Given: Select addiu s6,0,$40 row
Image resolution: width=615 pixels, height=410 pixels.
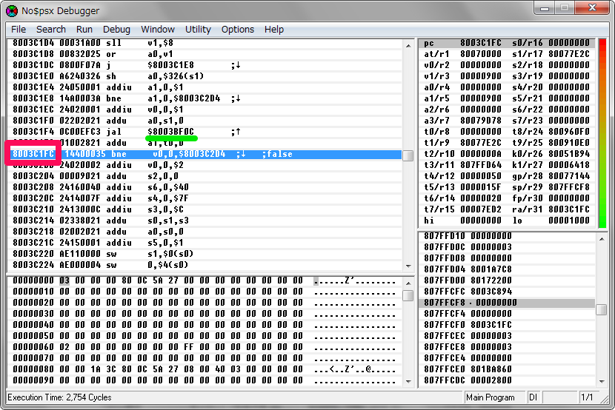Looking at the screenshot, I should click(x=205, y=187).
